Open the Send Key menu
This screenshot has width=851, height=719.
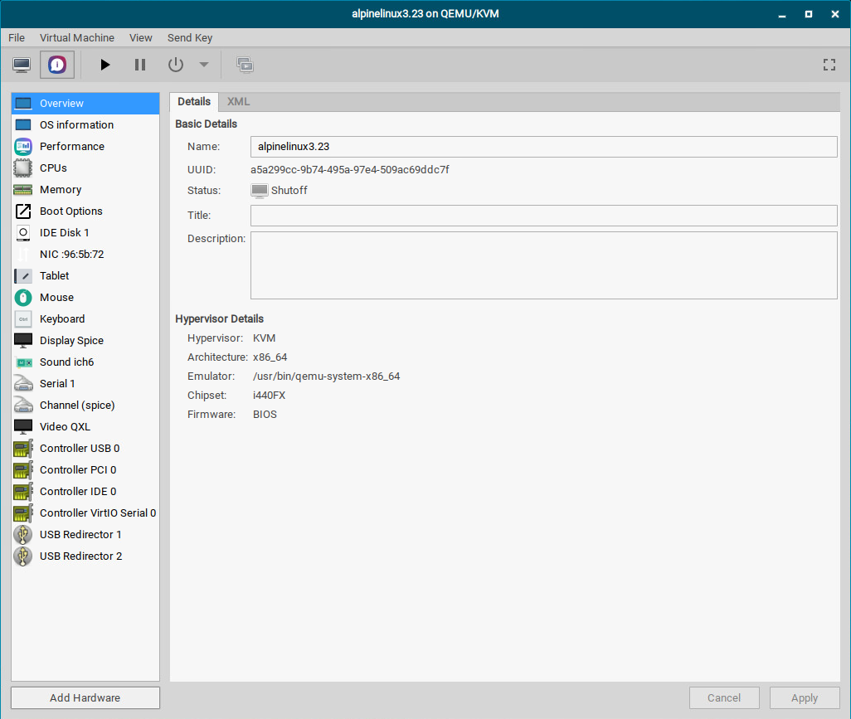190,38
